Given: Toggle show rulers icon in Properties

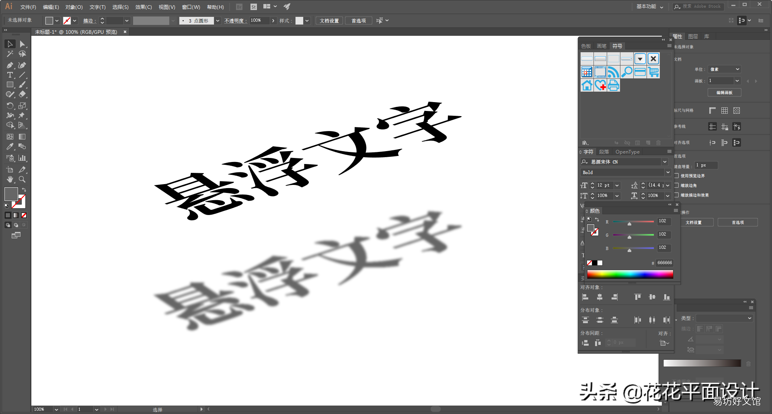Looking at the screenshot, I should [x=712, y=111].
